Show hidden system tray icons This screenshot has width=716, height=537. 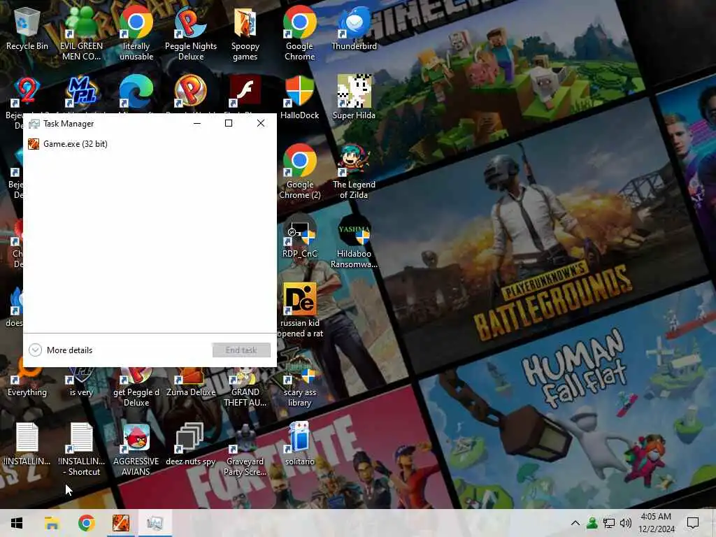(575, 523)
